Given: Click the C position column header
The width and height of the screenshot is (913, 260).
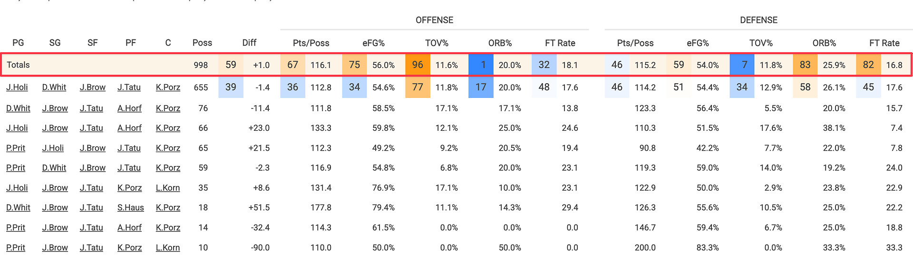Looking at the screenshot, I should click(168, 43).
